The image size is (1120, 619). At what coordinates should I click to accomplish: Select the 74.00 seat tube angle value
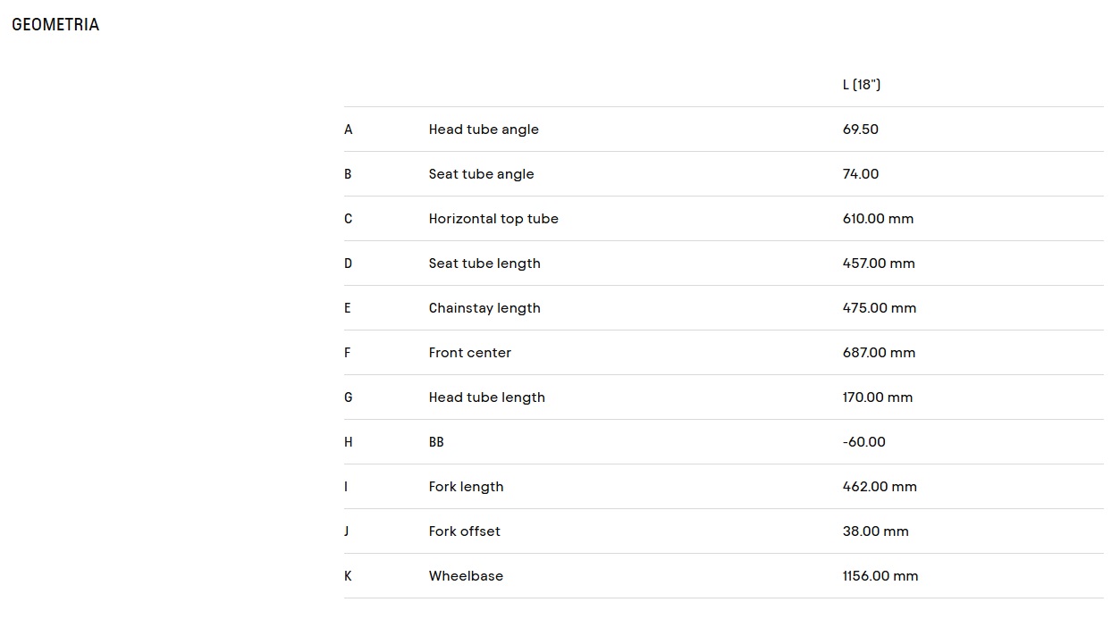click(861, 174)
